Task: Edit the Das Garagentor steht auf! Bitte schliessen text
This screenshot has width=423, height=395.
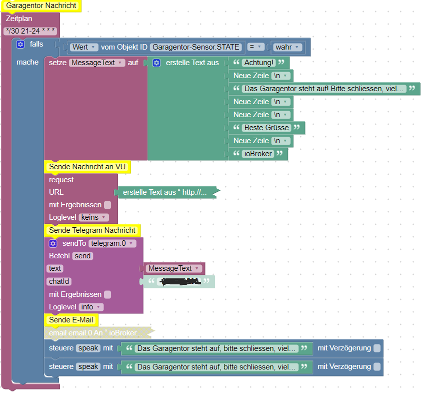Action: [x=324, y=89]
